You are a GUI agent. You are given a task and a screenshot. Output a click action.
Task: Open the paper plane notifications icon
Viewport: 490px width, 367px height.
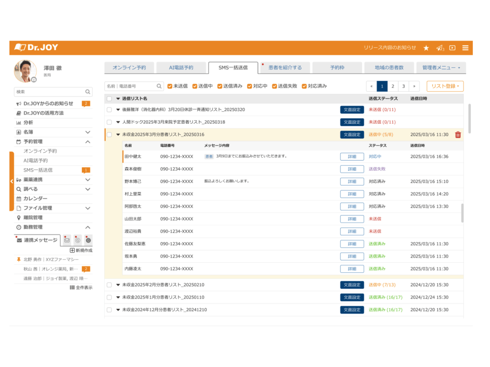pyautogui.click(x=439, y=48)
